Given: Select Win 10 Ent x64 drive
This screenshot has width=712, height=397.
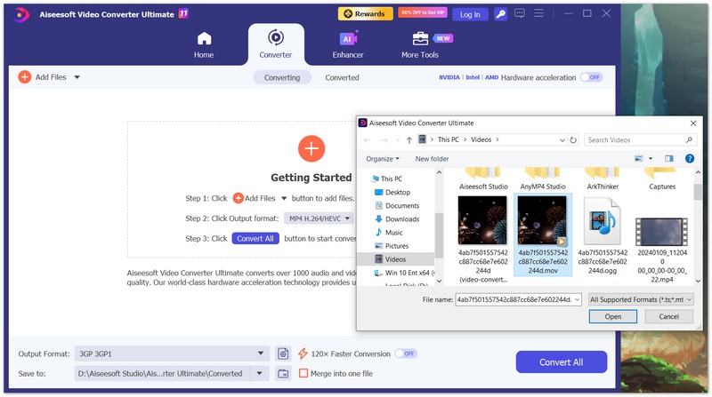Looking at the screenshot, I should click(404, 273).
